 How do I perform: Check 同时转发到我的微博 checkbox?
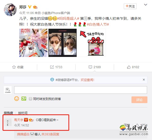pos(31,99)
